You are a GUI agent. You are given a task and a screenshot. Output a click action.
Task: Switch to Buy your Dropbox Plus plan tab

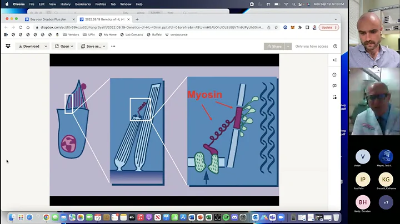coord(48,19)
